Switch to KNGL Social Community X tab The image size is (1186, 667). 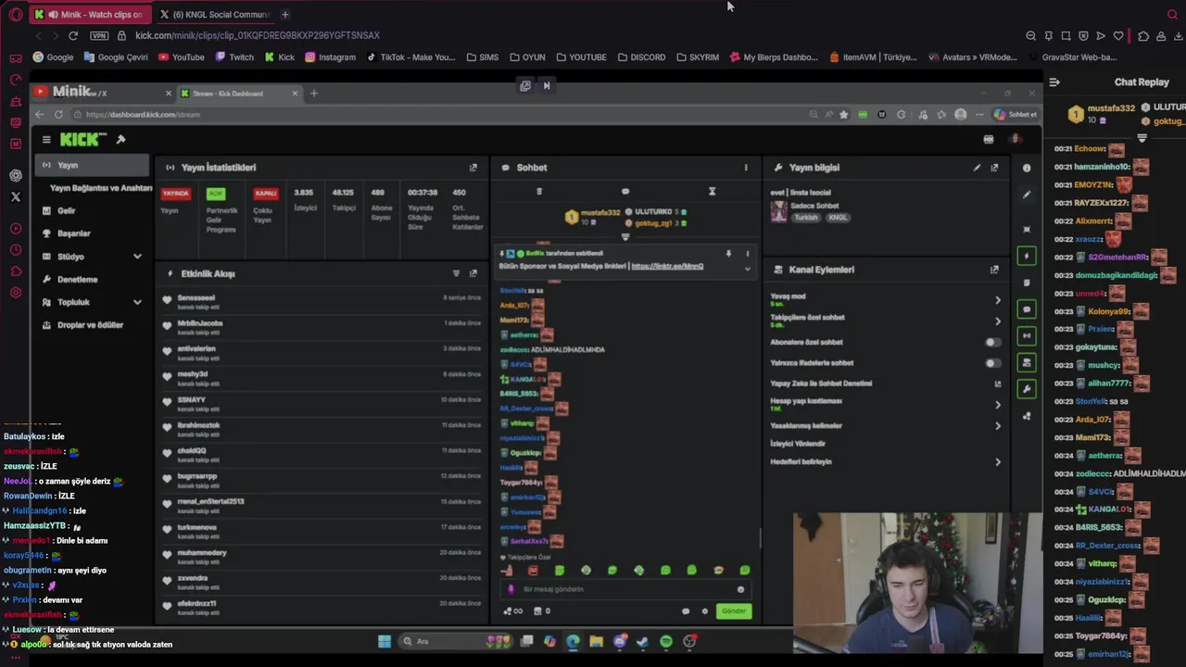point(215,14)
